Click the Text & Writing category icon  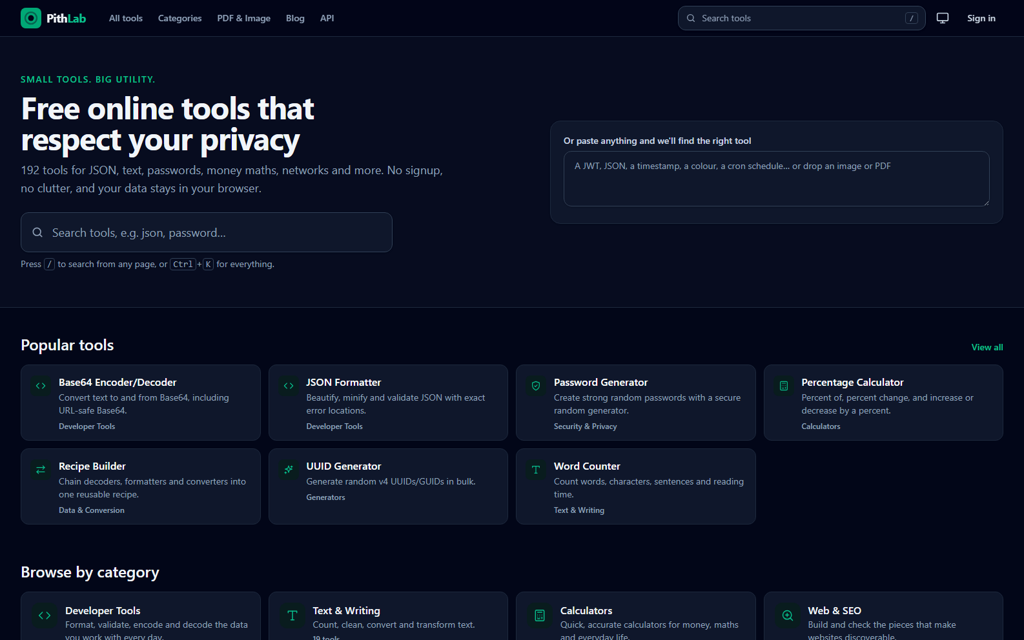click(292, 615)
